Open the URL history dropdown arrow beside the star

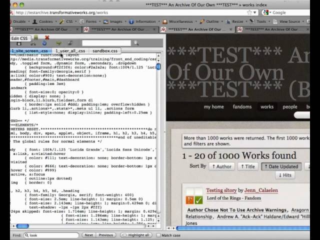[254, 12]
